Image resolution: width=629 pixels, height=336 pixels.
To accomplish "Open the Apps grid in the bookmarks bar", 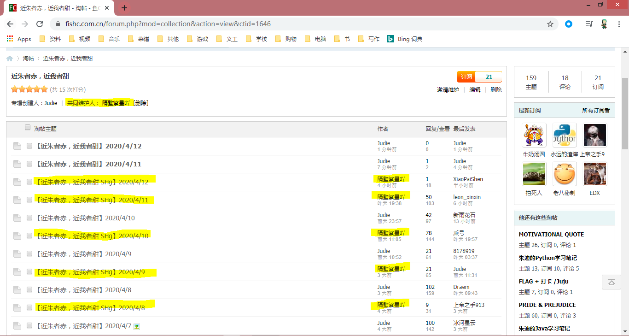I will pos(19,39).
